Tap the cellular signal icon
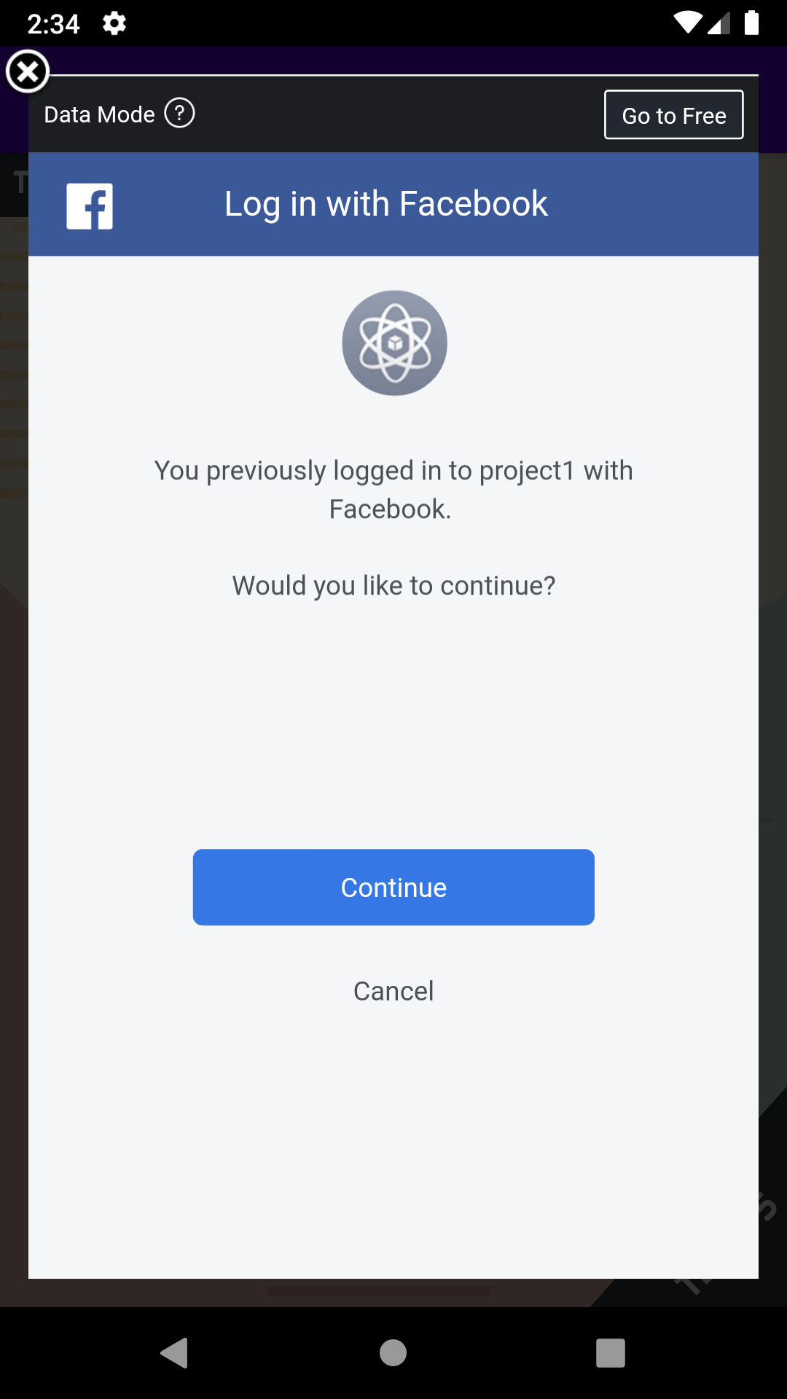This screenshot has width=787, height=1399. (719, 23)
